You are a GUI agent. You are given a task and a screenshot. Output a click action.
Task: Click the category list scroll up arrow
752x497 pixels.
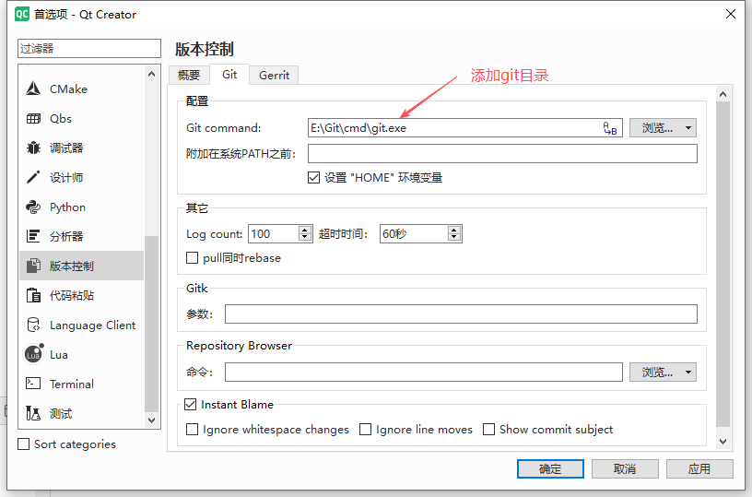(x=151, y=74)
